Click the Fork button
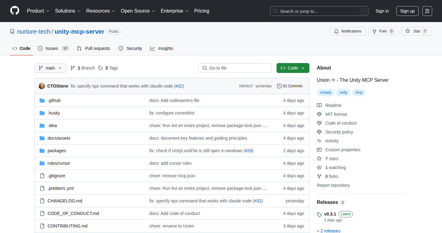The image size is (442, 233). click(383, 31)
